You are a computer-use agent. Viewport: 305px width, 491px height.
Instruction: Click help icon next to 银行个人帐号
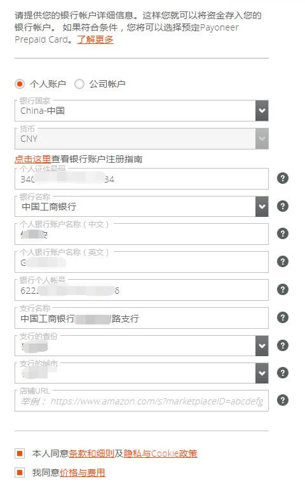pos(283,289)
